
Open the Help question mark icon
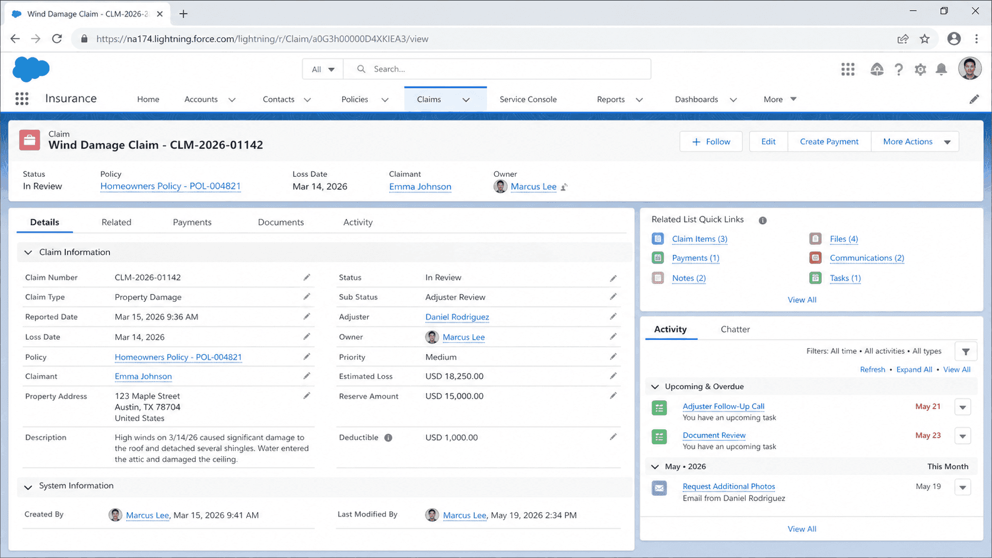[x=899, y=69]
